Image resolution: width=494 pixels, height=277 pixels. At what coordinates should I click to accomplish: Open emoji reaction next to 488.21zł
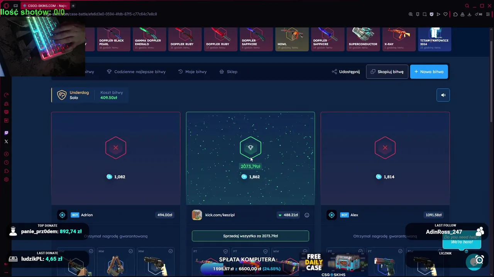tap(307, 215)
